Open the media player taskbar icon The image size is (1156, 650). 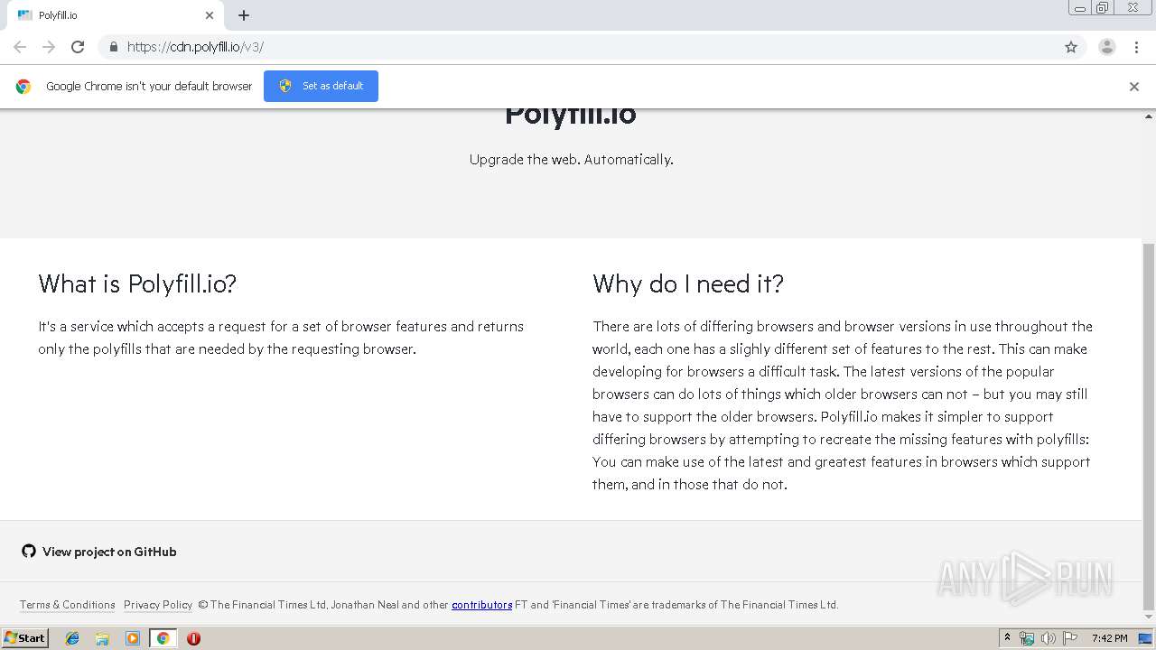point(133,638)
